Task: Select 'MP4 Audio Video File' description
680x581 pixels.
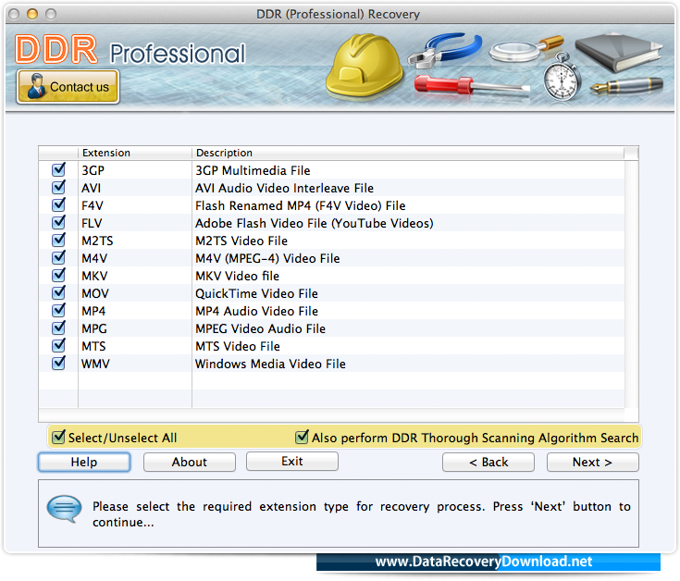Action: pyautogui.click(x=256, y=311)
